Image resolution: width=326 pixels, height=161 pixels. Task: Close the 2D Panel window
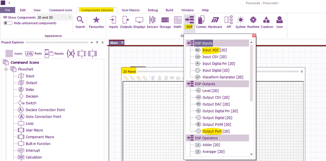pos(302,71)
